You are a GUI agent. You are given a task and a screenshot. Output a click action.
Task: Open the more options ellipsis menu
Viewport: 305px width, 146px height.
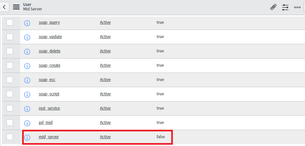[297, 7]
